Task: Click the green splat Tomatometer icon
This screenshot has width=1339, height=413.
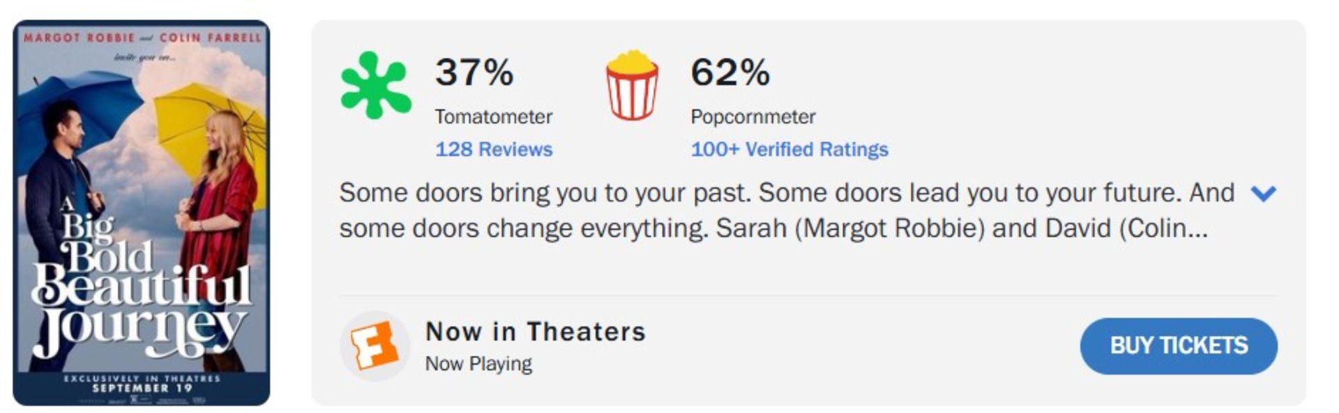Action: [375, 85]
